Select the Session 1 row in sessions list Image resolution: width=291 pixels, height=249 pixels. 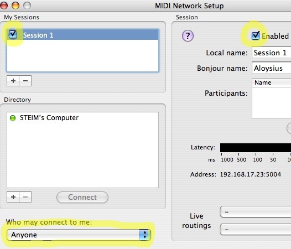tap(83, 34)
